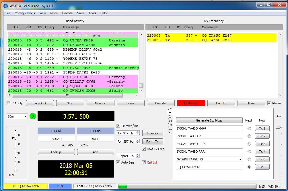Viewport: 288px width, 191px height.
Task: Select the CQ DL7ET JO31 Germany row
Action: pos(73,77)
